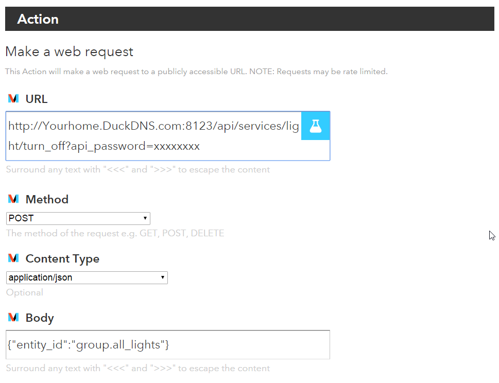499x383 pixels.
Task: Click the Maker logo beside URL
Action: click(x=13, y=99)
